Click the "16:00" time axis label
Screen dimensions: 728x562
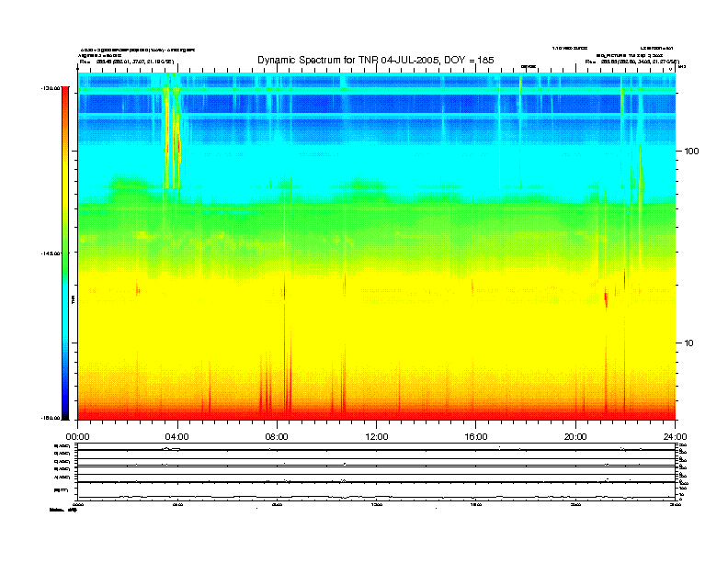(x=476, y=437)
